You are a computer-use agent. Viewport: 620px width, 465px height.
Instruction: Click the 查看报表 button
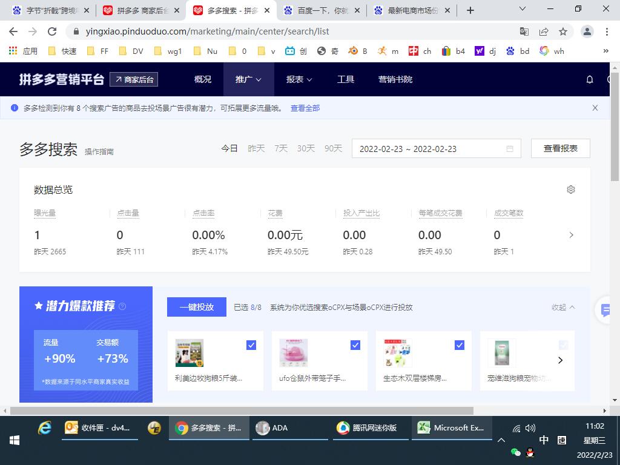(x=560, y=148)
